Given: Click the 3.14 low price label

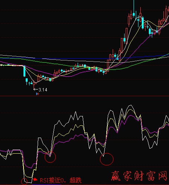Looking at the screenshot, I should 43,90.
